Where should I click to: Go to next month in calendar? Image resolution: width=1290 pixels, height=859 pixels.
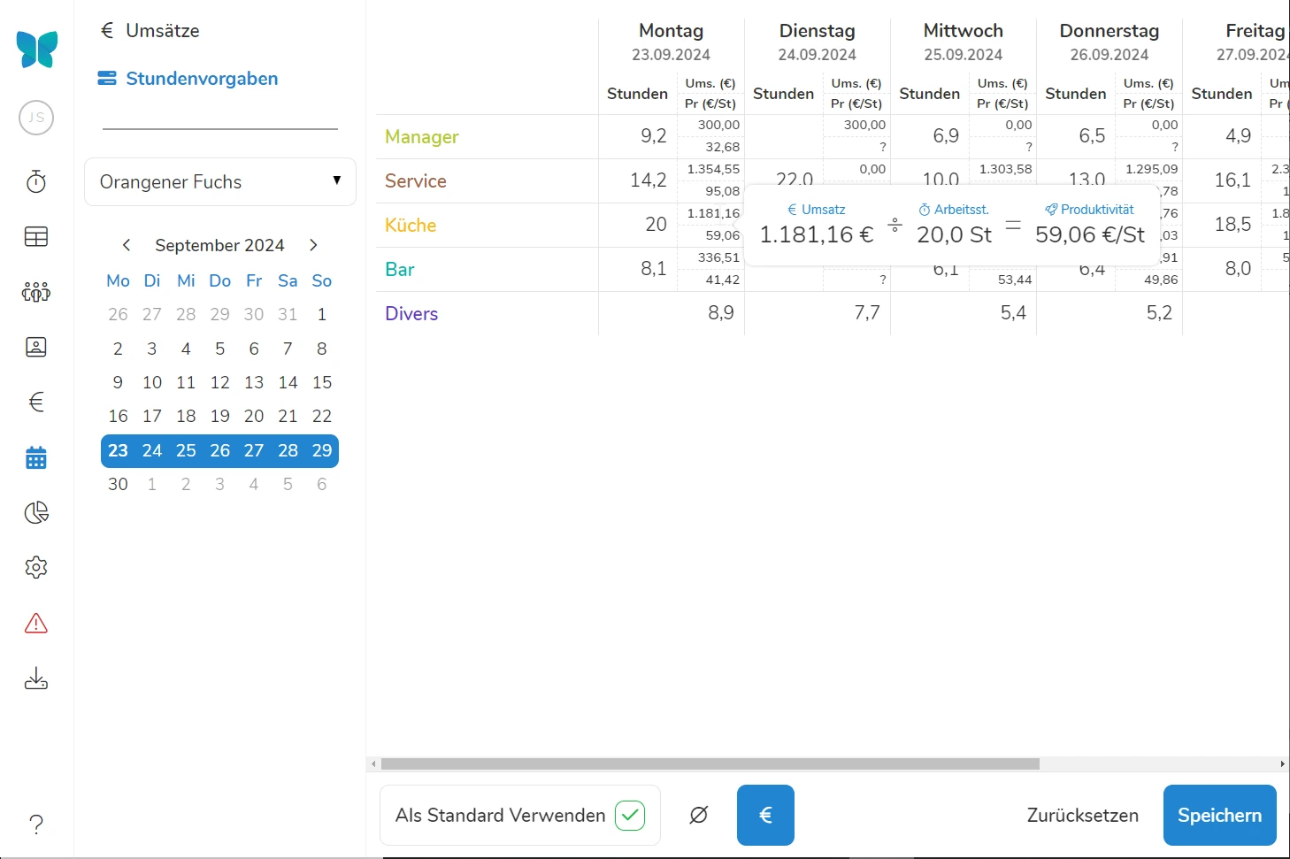[x=313, y=245]
